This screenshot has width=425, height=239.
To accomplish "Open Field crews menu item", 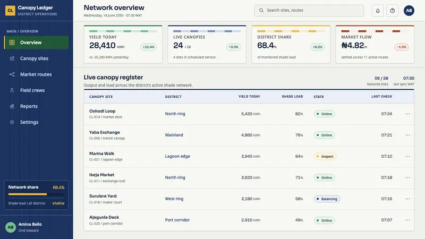I will pos(36,90).
